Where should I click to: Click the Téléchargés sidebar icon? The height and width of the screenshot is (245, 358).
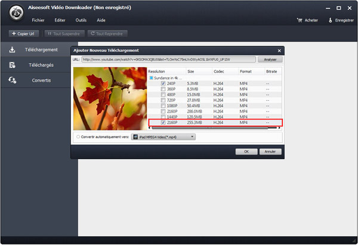click(x=12, y=64)
